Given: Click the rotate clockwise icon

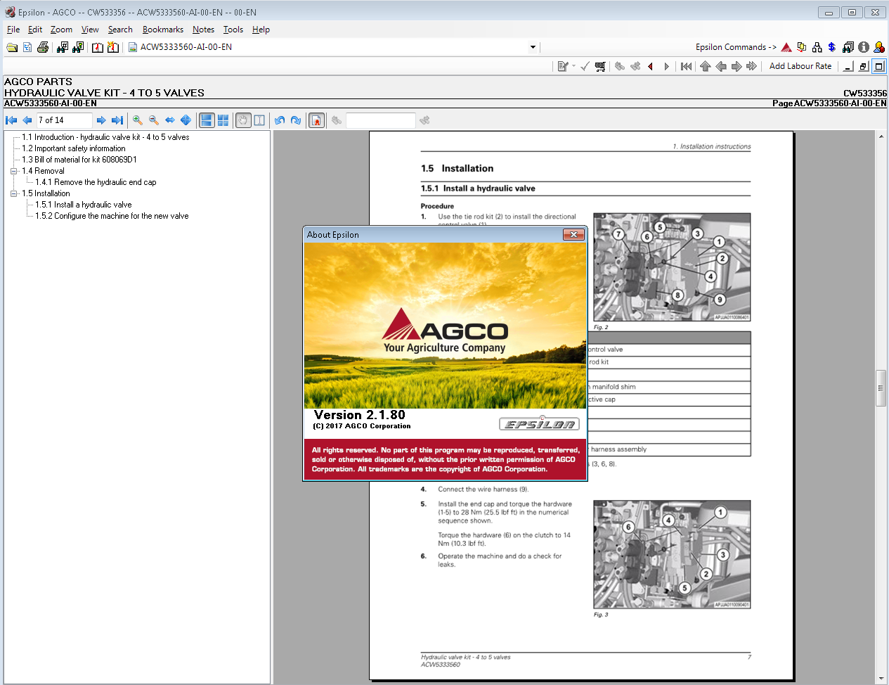Looking at the screenshot, I should pyautogui.click(x=296, y=120).
